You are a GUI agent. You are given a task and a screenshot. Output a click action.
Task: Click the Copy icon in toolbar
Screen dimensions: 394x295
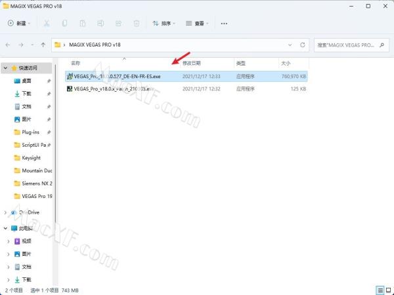pyautogui.click(x=64, y=24)
